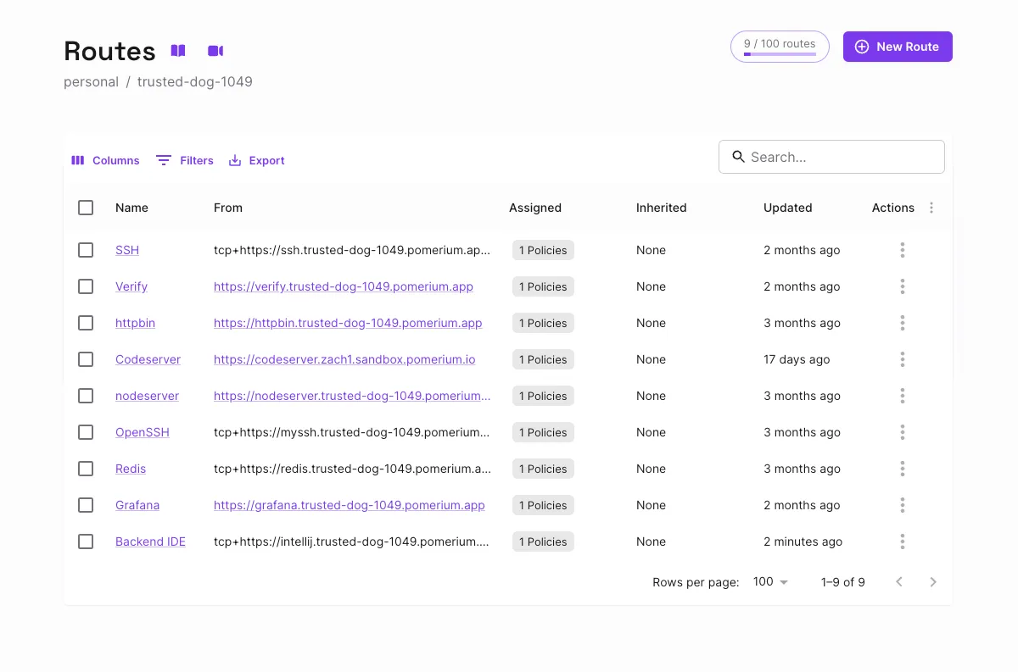Open actions menu for Backend IDE route

click(903, 541)
